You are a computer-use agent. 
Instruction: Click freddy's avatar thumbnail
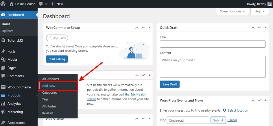269,4
